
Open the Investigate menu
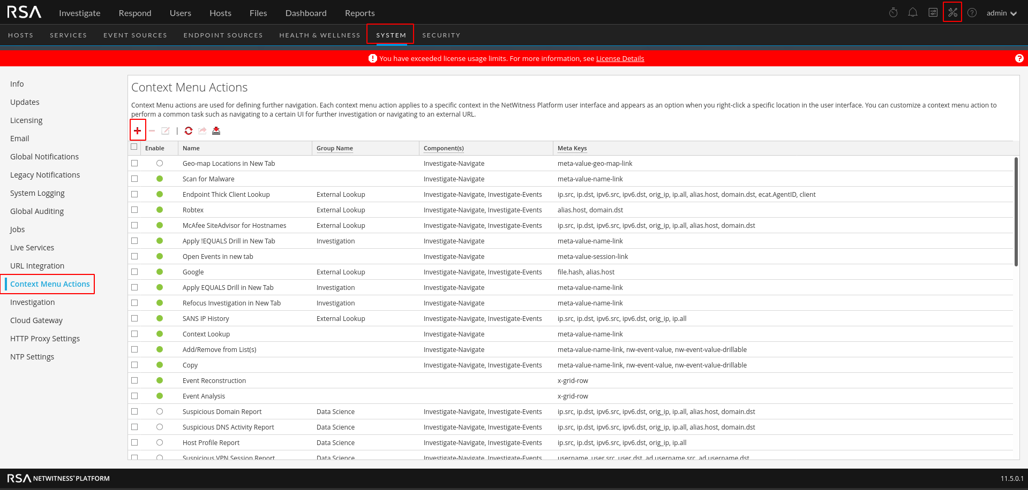79,13
